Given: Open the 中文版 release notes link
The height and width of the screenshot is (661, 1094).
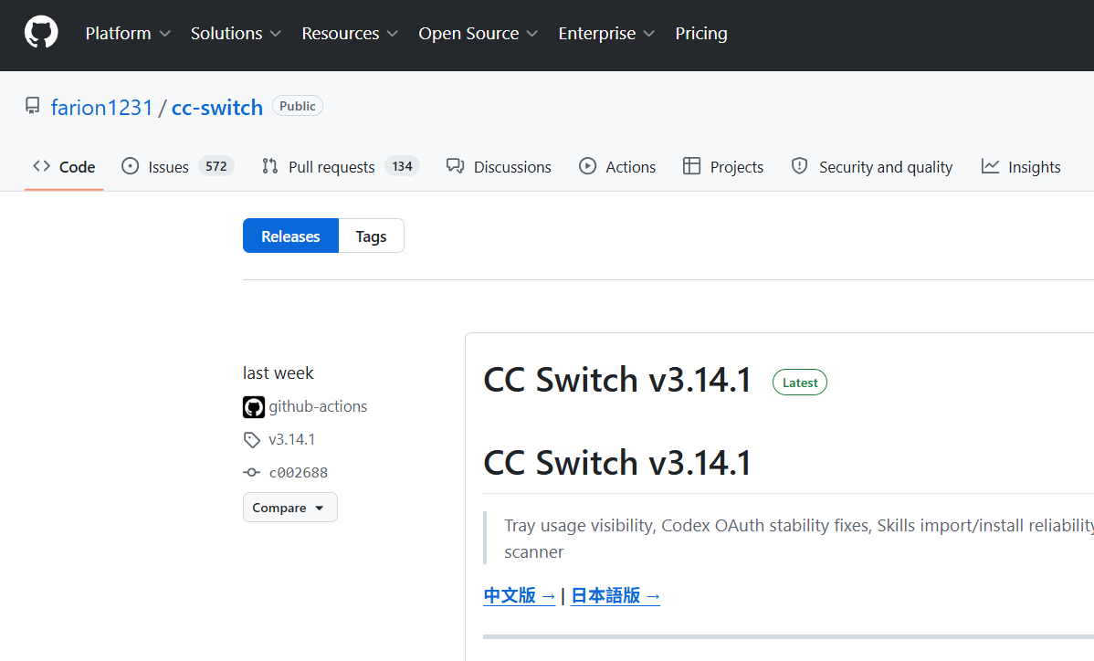Looking at the screenshot, I should pos(519,595).
